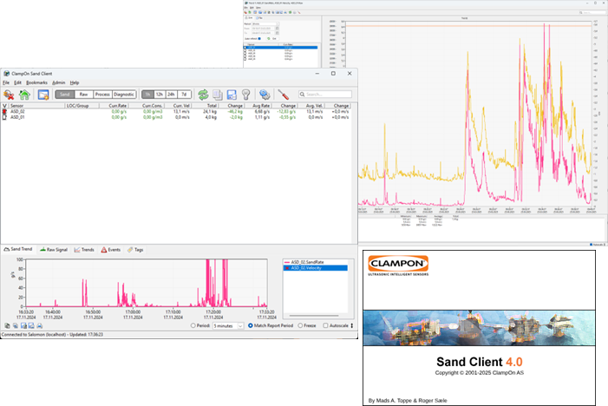Click the save chart image icon below chart
Screen dimensions: 608x406
[x=31, y=325]
